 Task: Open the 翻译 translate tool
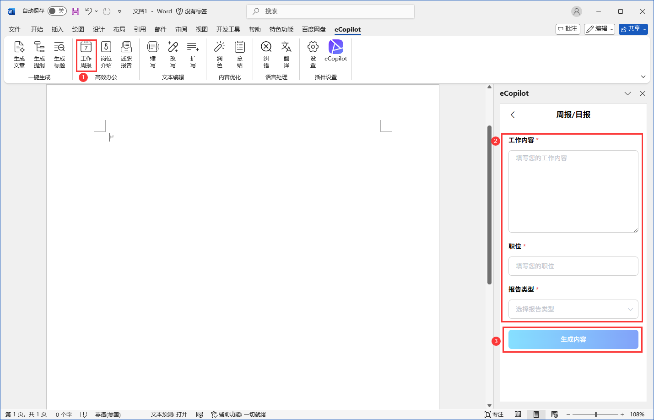point(286,54)
